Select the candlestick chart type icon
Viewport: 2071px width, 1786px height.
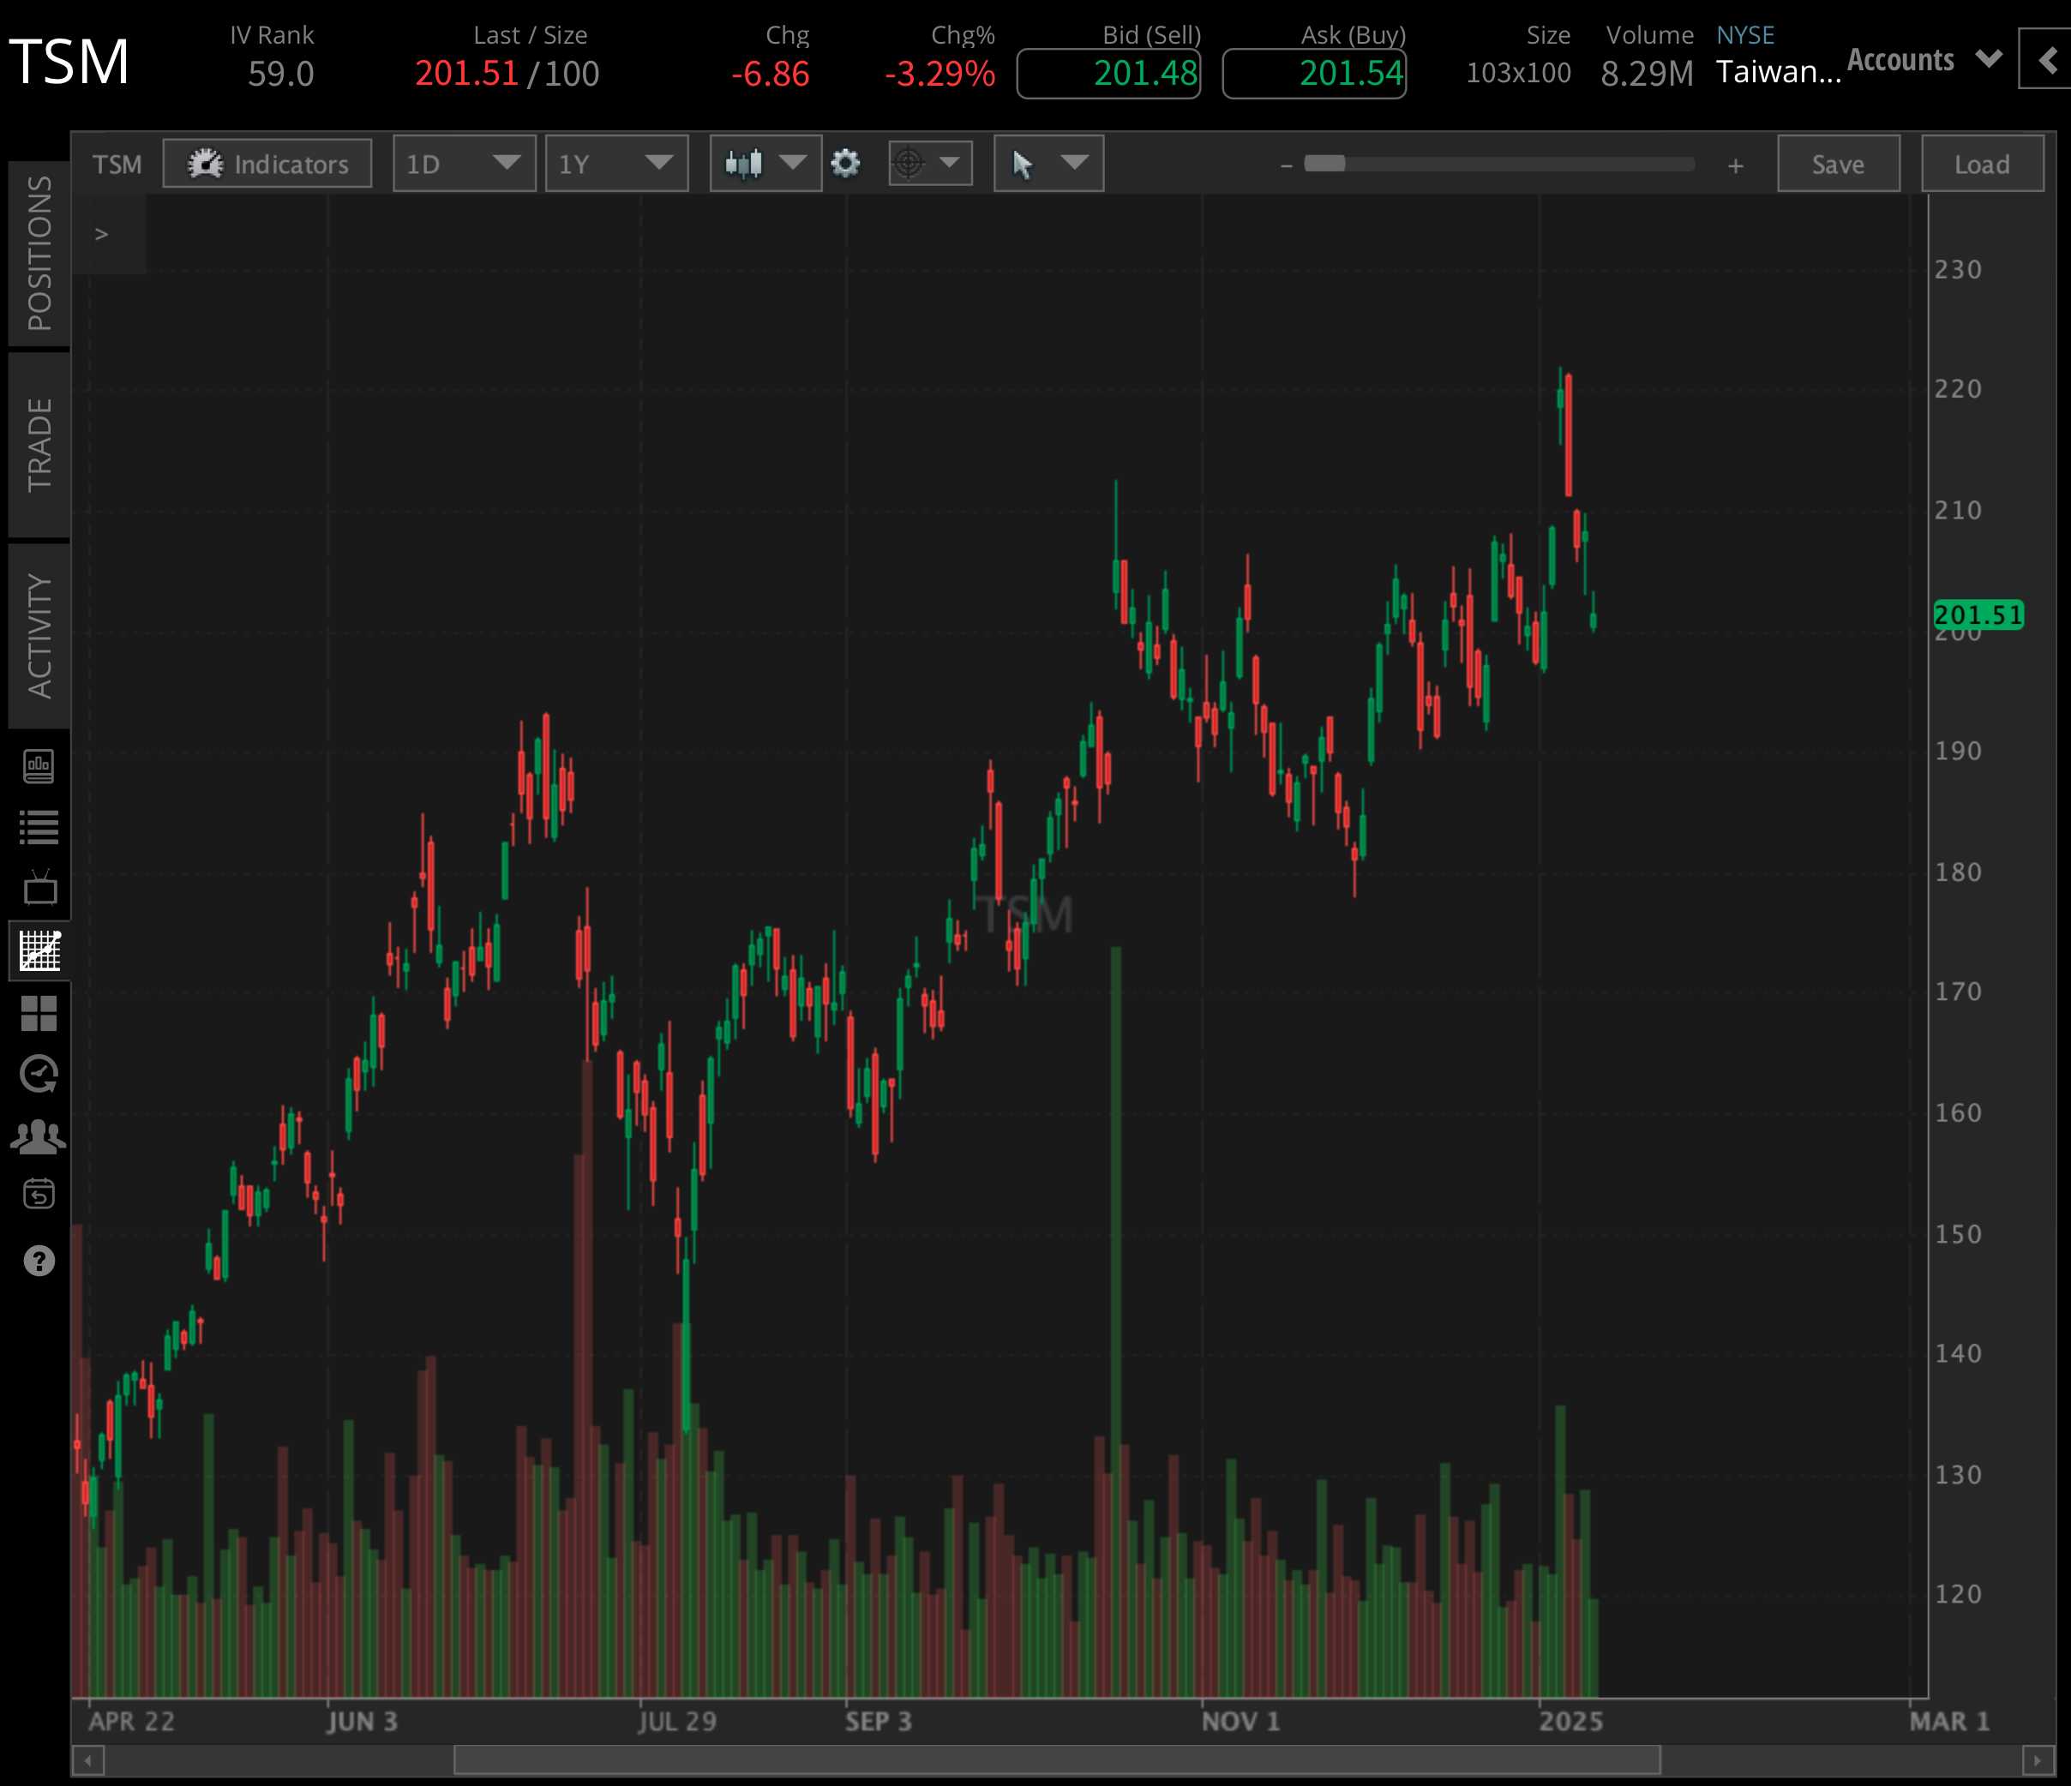tap(747, 164)
